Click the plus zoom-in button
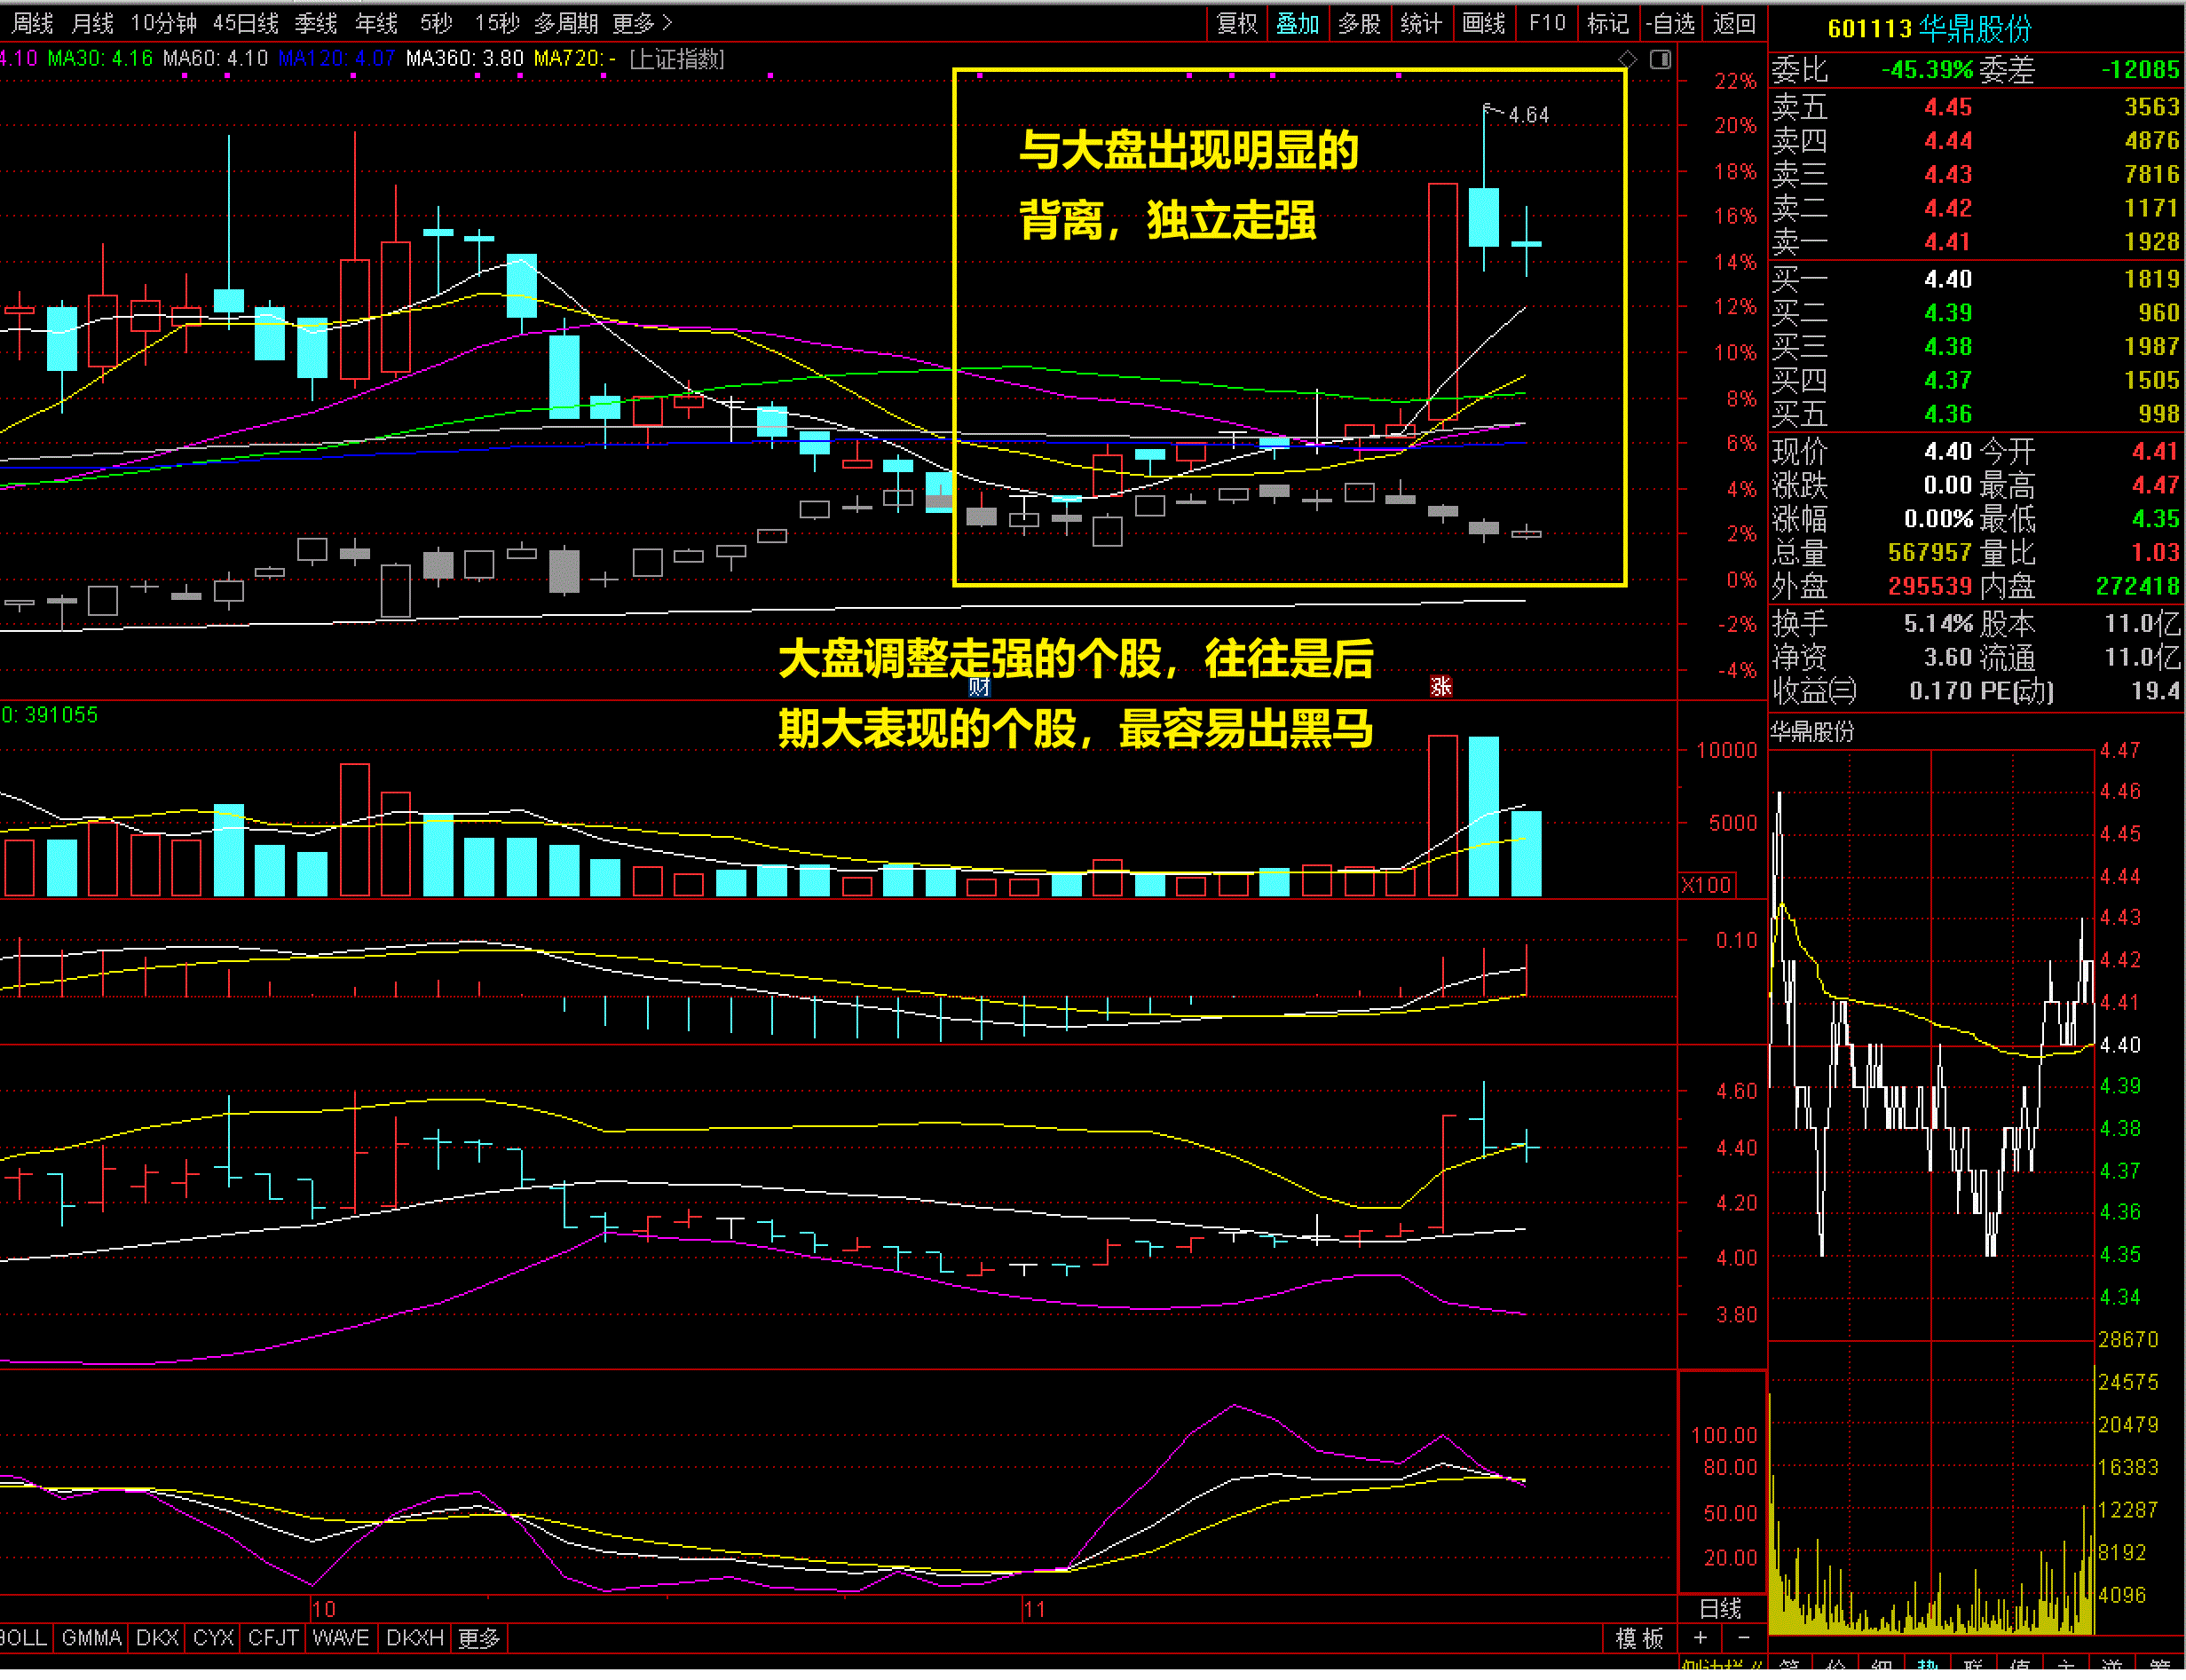 coord(1700,1637)
